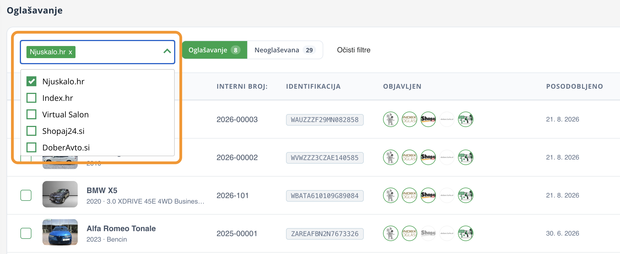The width and height of the screenshot is (620, 254).
Task: Click the VIN badge ZAREAFBN2N7673326
Action: coord(325,234)
